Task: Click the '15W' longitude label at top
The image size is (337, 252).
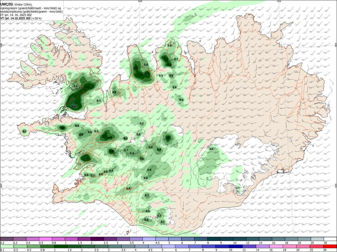Action: (x=279, y=1)
